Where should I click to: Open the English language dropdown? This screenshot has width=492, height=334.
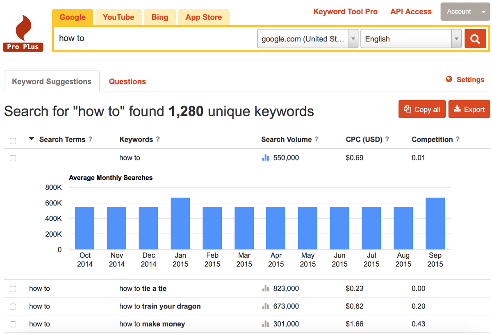[x=411, y=39]
